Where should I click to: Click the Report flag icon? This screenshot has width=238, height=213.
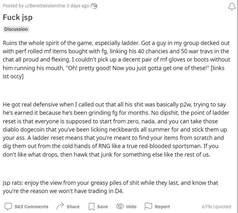(148, 206)
